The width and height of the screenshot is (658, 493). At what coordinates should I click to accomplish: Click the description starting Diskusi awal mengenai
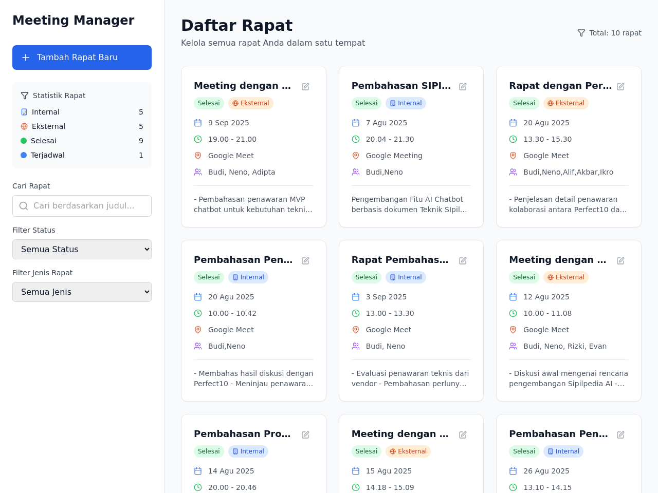569,378
